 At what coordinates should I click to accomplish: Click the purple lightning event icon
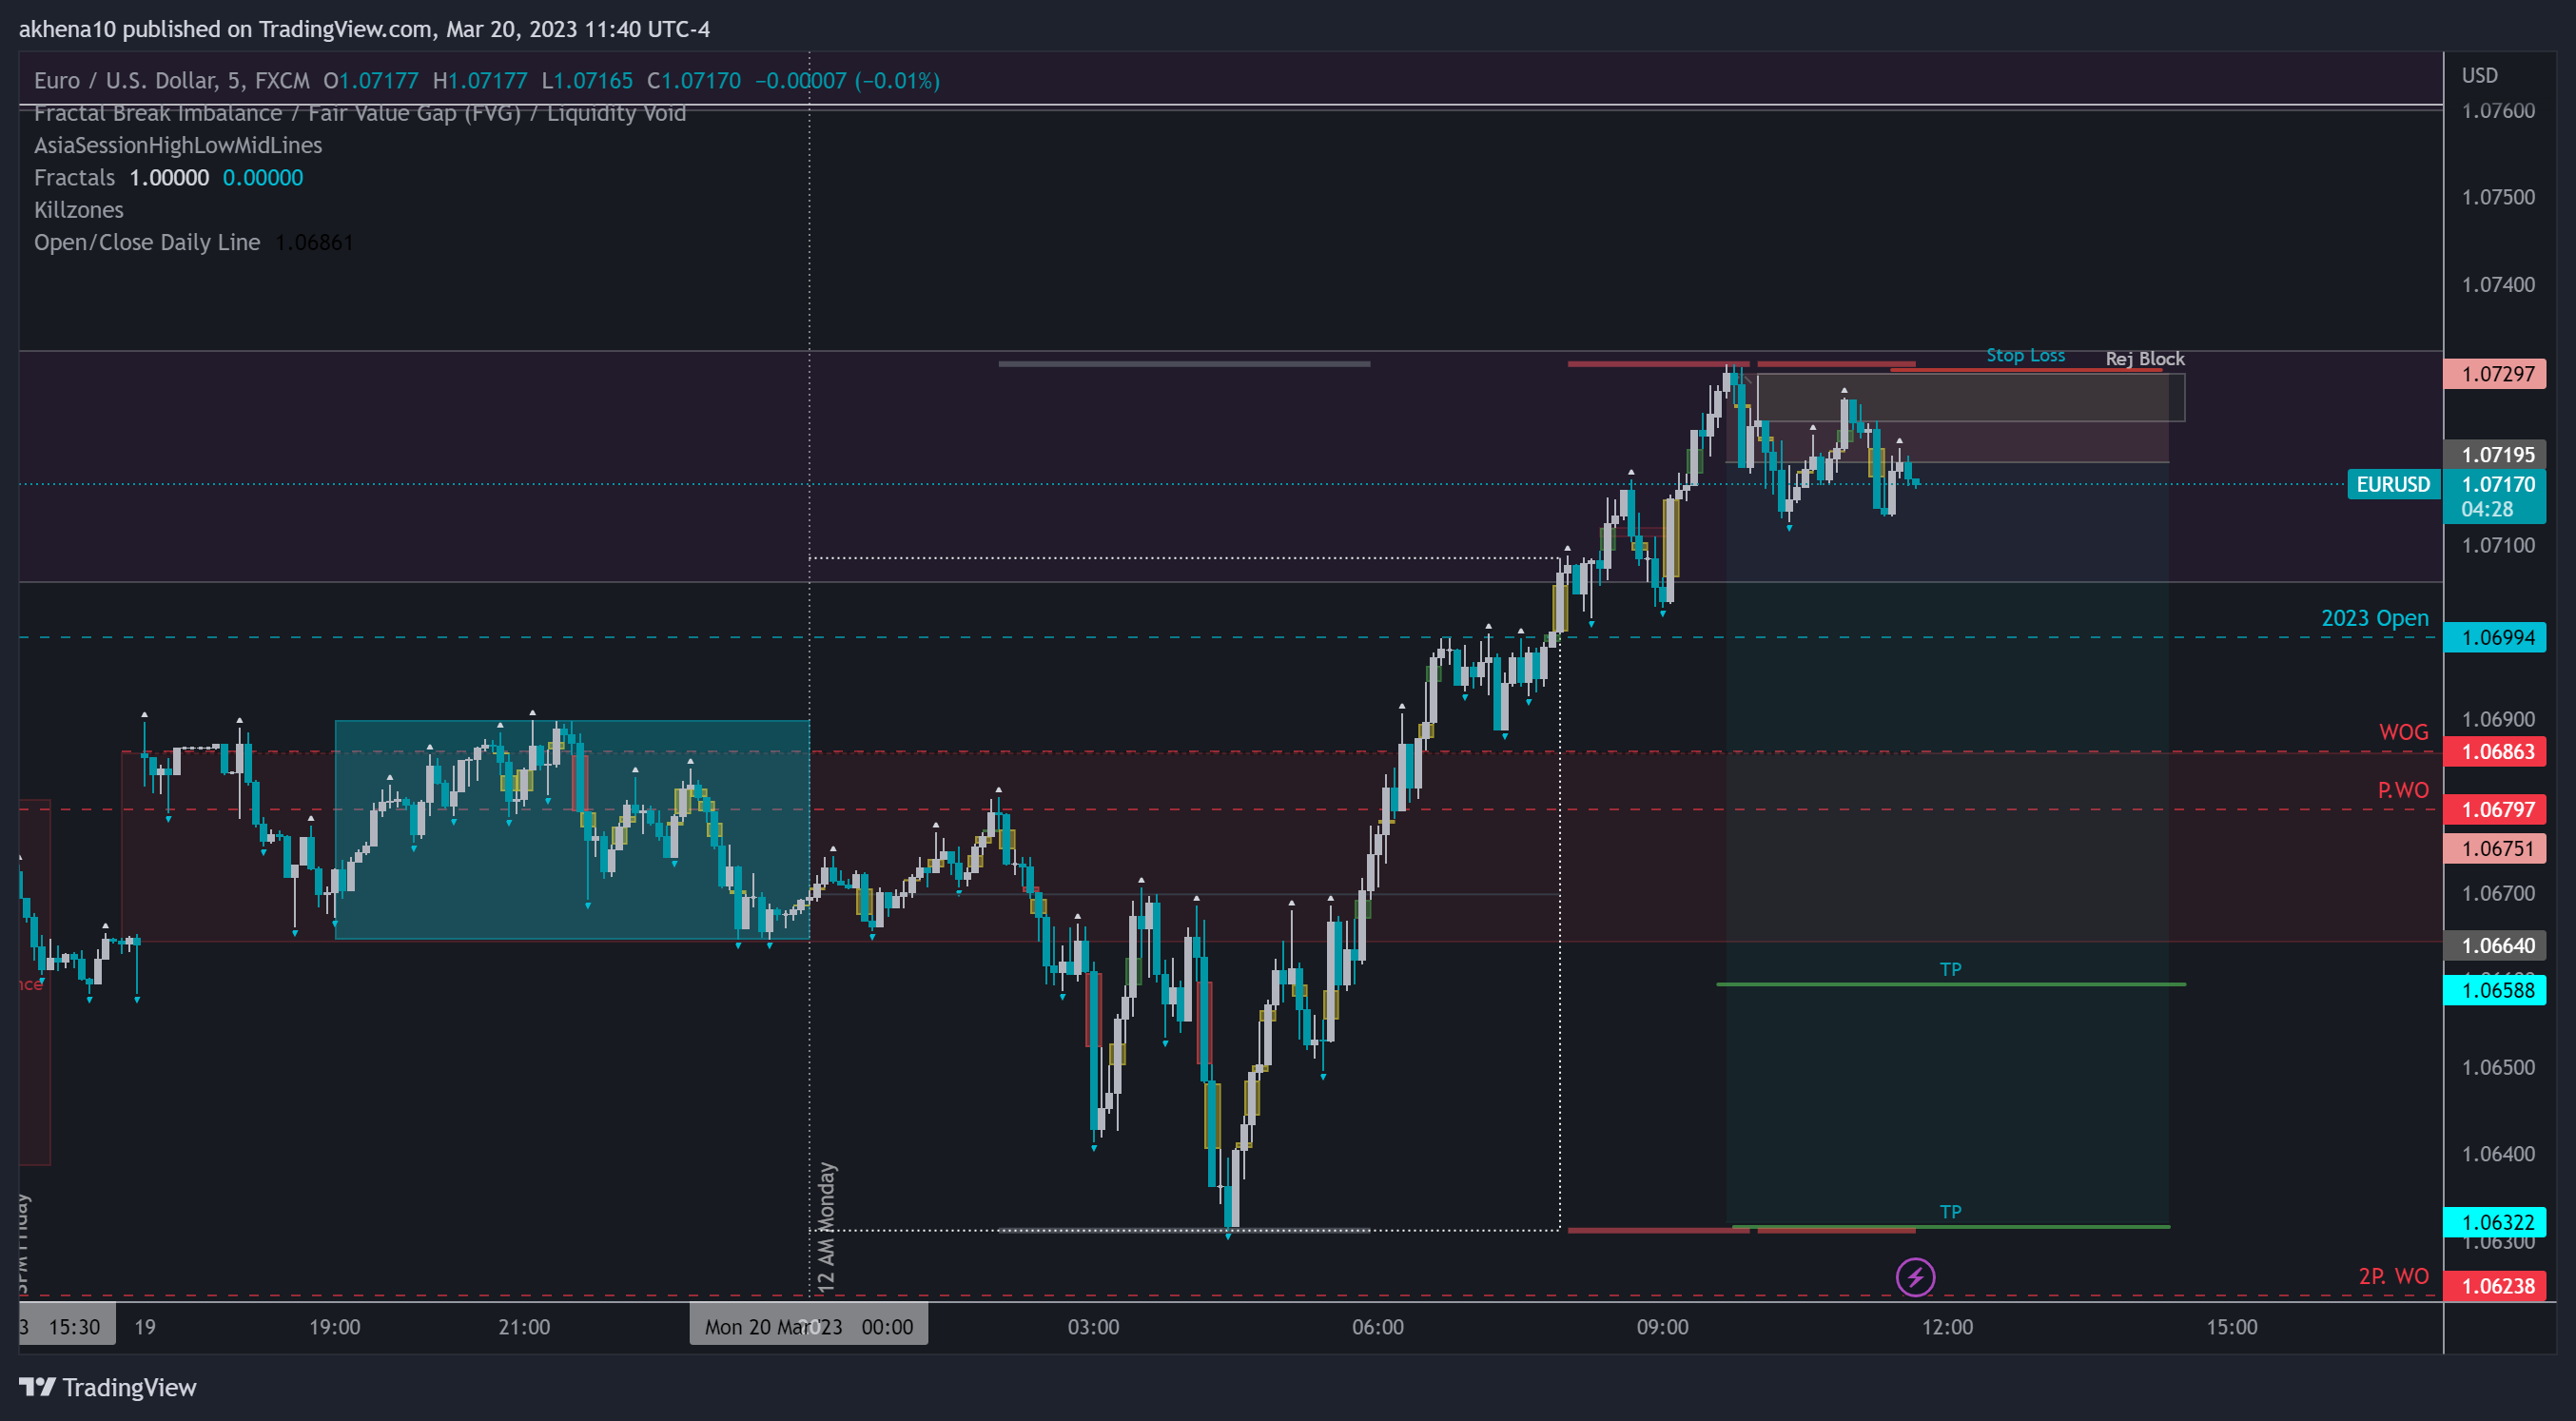click(x=1915, y=1277)
